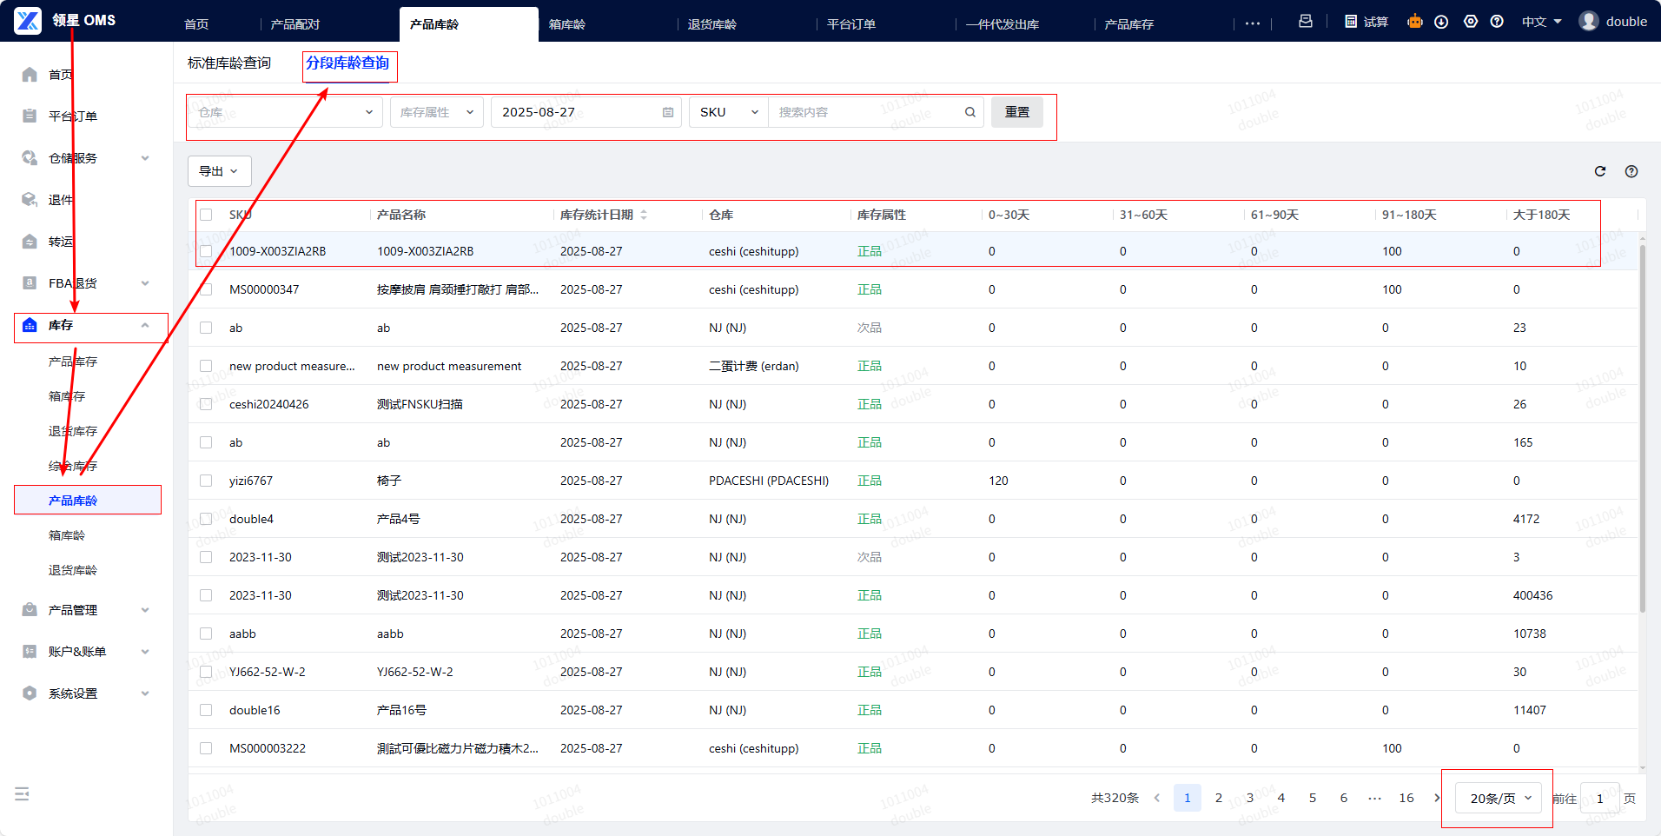Click the 重置 reset button
This screenshot has height=836, width=1661.
[x=1016, y=112]
